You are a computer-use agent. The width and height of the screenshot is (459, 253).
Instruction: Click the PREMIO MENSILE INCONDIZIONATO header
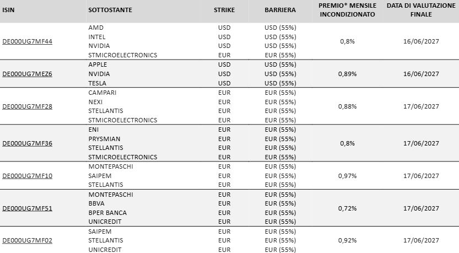click(348, 10)
